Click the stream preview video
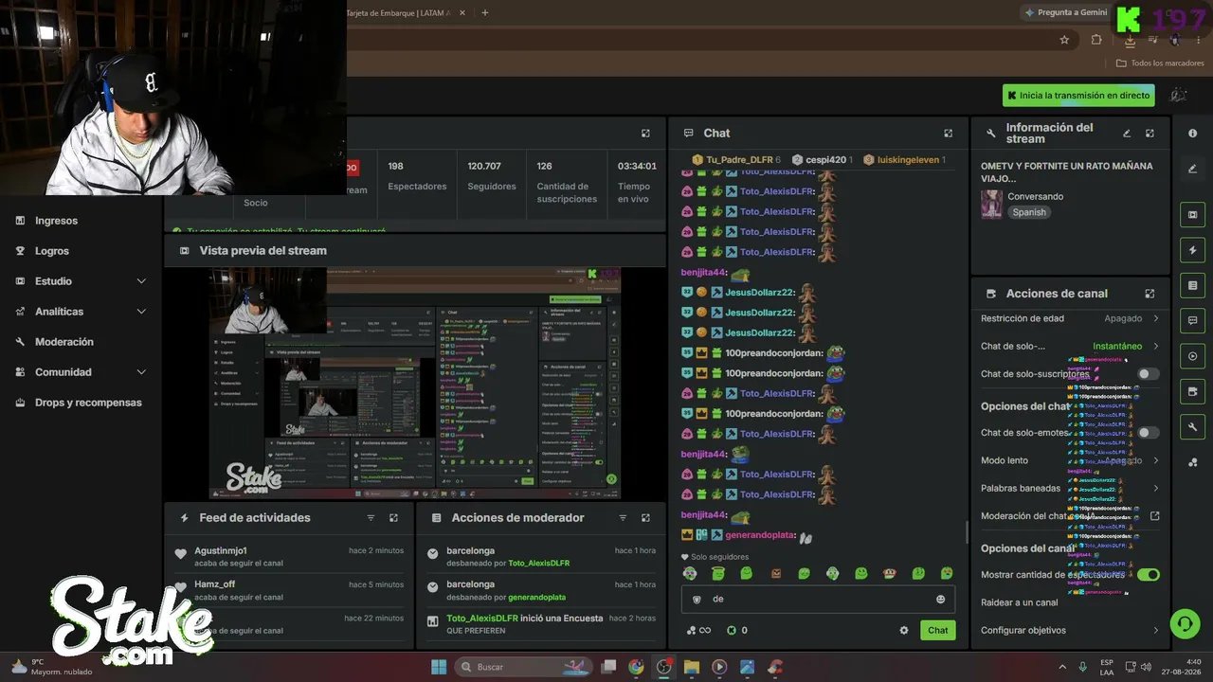Screen dimensions: 1213x682 coord(415,383)
